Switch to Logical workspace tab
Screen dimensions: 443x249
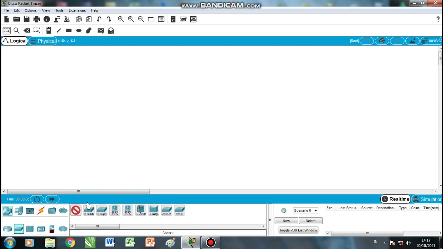pos(15,41)
